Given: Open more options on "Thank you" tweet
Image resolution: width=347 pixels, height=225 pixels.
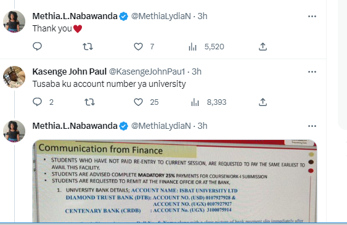Looking at the screenshot, I should [x=312, y=16].
